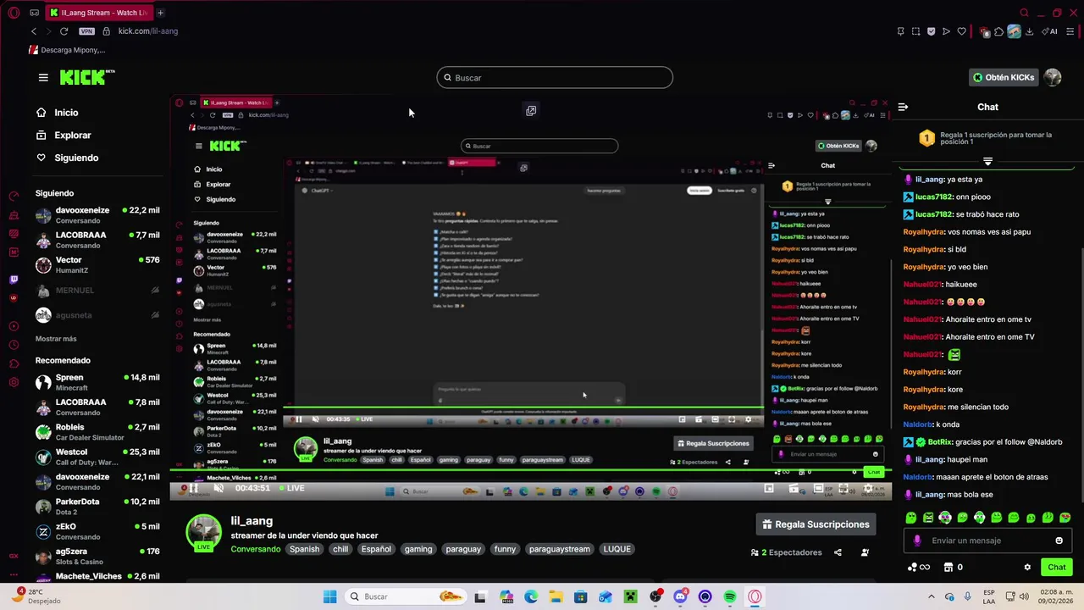Open Opera pinboards pin icon
This screenshot has width=1084, height=610.
[900, 31]
